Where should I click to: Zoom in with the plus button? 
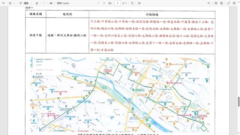point(104,3)
